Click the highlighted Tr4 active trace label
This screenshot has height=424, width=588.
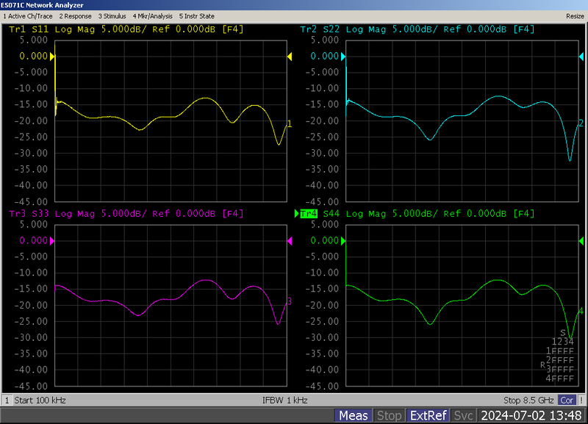[x=309, y=214]
